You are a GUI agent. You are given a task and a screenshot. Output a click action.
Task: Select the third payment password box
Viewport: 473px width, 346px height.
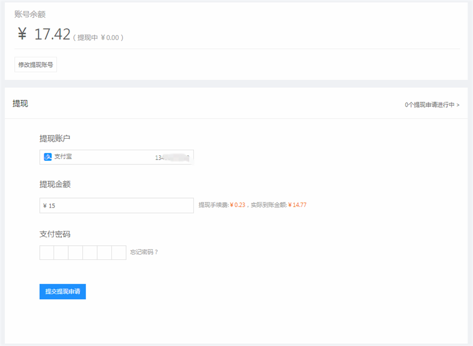(76, 253)
